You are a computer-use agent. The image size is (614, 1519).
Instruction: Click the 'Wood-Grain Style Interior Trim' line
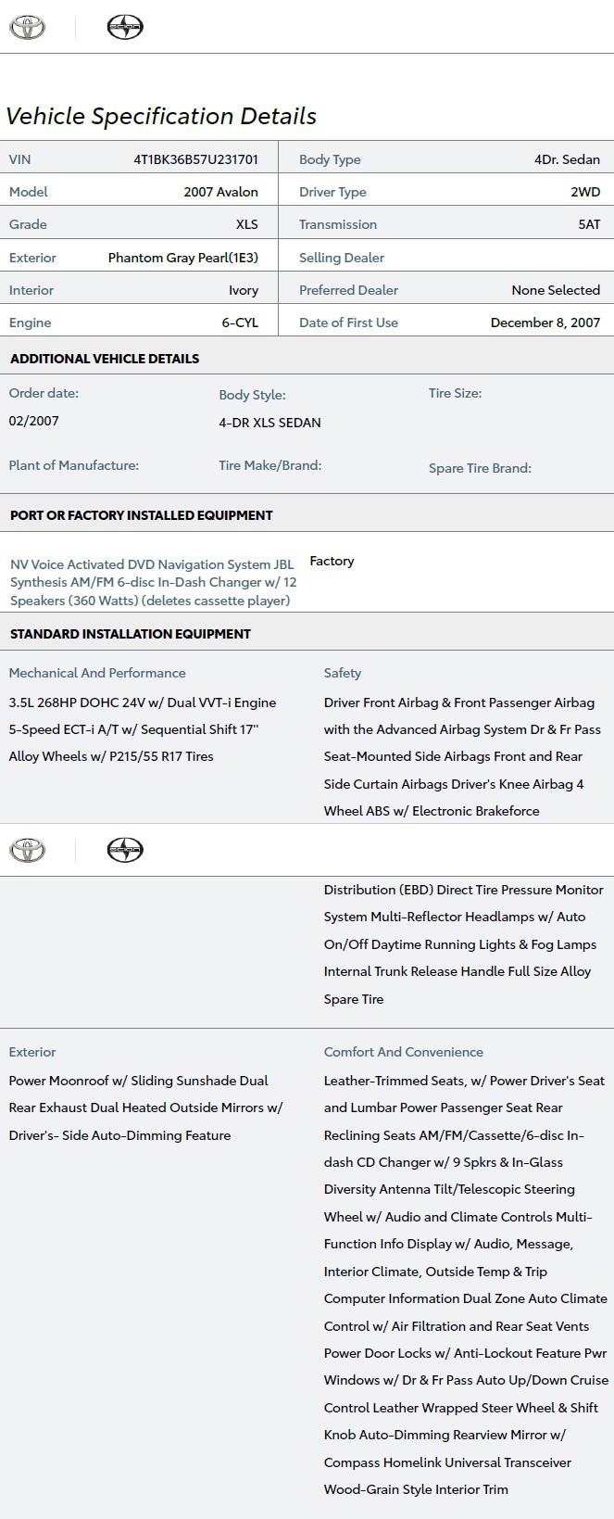[416, 1489]
